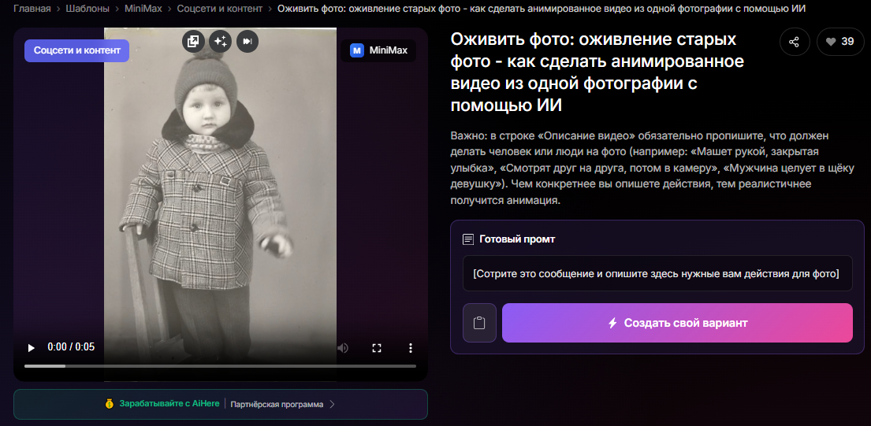
Task: Click inside the ready prompt text field
Action: pos(657,273)
